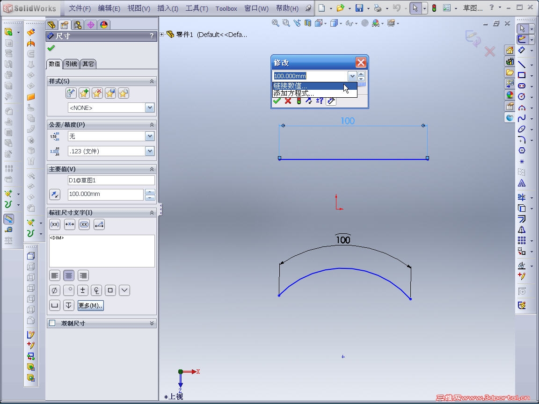Click spin increment ±? icon in 修改 dialog
Viewport: 539px width, 404px height.
(x=320, y=101)
